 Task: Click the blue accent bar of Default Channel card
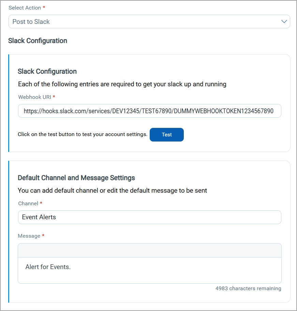pyautogui.click(x=9, y=232)
